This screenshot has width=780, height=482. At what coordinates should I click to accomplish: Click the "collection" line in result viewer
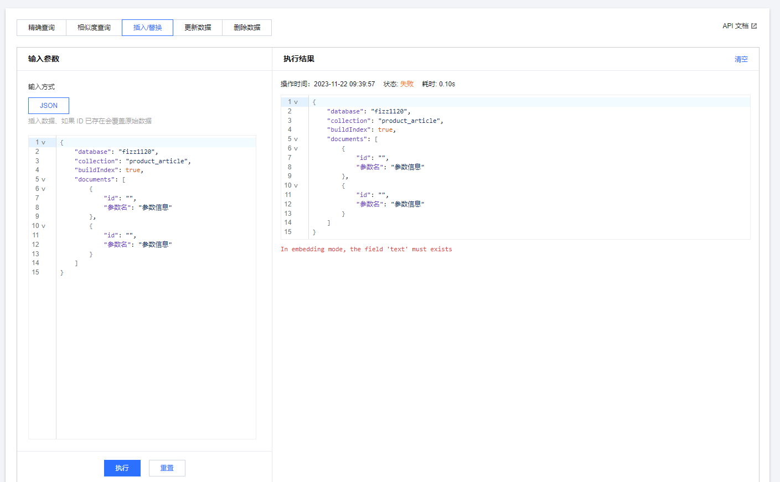[x=385, y=121]
